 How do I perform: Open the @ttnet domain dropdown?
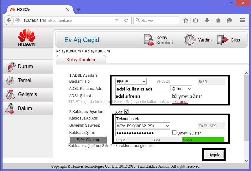pos(181,89)
